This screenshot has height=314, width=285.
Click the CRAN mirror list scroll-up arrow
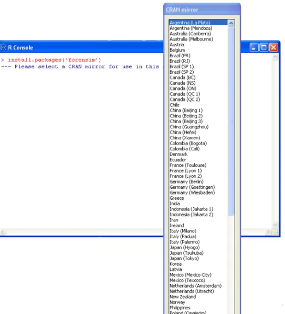[x=231, y=23]
